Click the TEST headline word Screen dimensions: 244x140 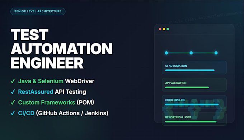[29, 35]
